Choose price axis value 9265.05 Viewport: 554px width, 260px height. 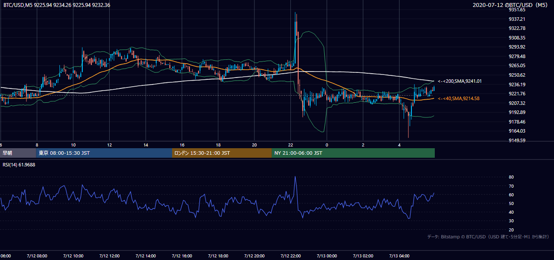517,65
